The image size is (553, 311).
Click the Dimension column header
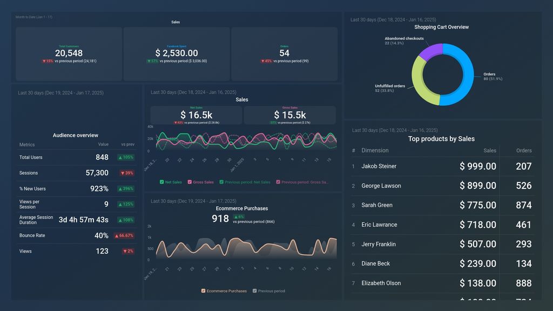[375, 151]
